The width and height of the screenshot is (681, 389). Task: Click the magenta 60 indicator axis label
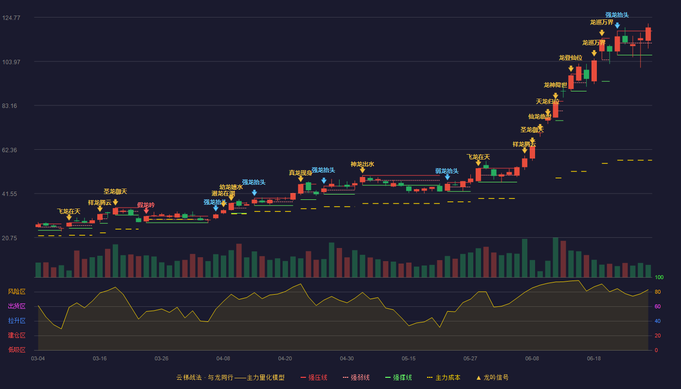coord(657,307)
